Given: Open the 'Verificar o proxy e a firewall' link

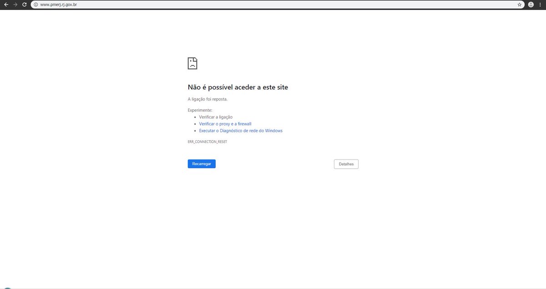Looking at the screenshot, I should 225,124.
